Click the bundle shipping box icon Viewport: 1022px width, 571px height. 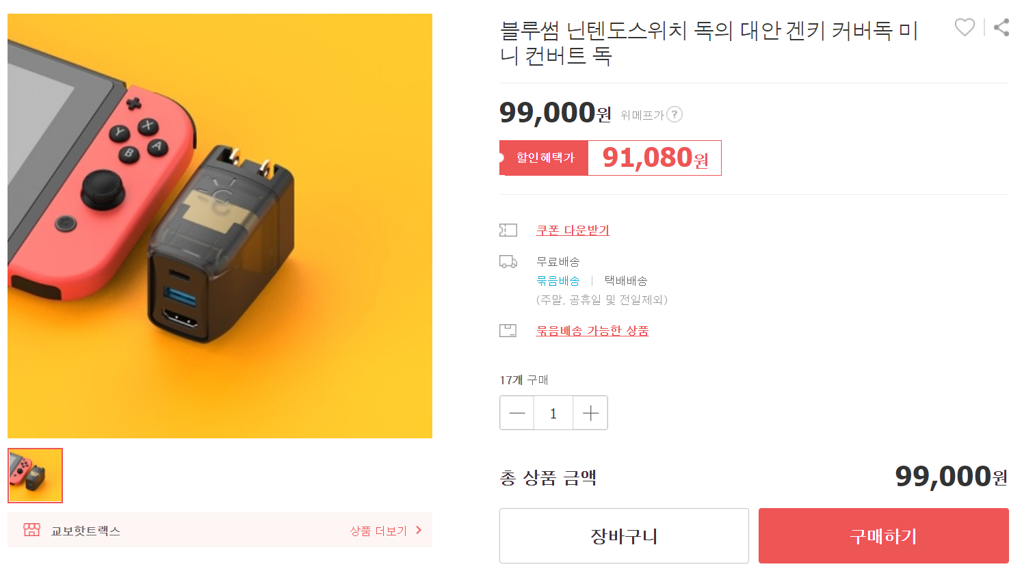pyautogui.click(x=508, y=331)
